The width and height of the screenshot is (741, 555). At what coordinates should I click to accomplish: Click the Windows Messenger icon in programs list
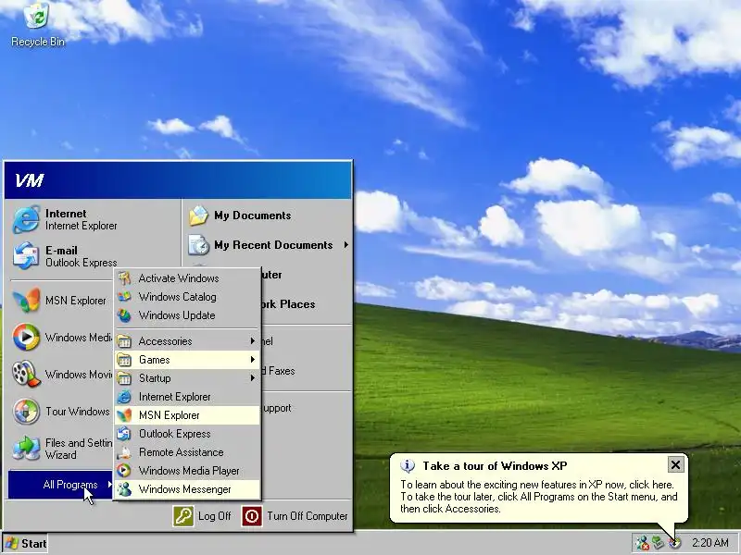tap(124, 489)
